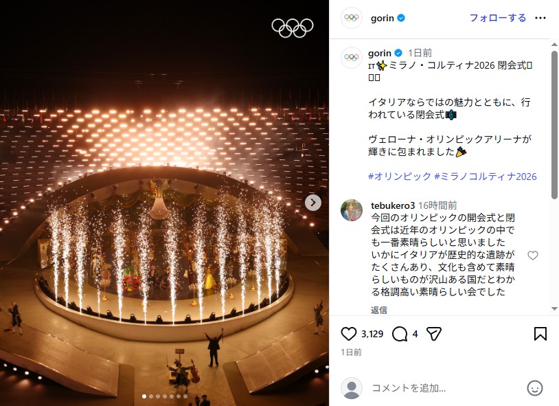Open the #ミラノコルティナ2026 hashtag link
559x406 pixels.
[486, 177]
